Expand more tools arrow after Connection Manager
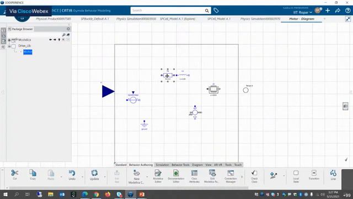 pos(242,177)
